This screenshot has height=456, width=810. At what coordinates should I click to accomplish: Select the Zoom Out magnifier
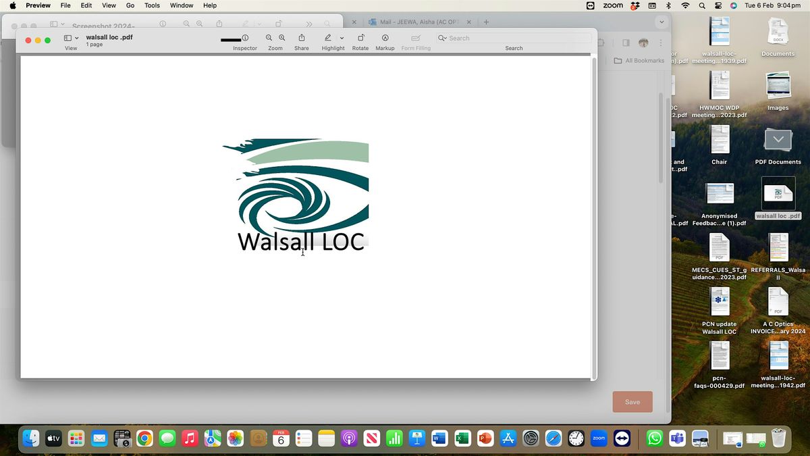point(268,38)
